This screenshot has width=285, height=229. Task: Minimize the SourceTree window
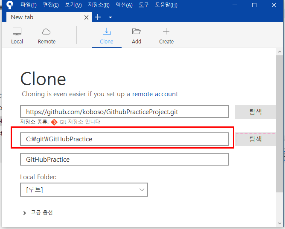pos(235,5)
